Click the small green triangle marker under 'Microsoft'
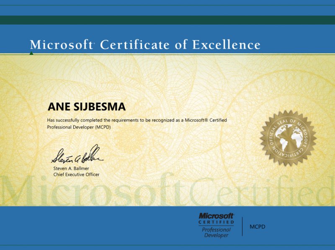This screenshot has height=250, width=335. tap(31, 53)
